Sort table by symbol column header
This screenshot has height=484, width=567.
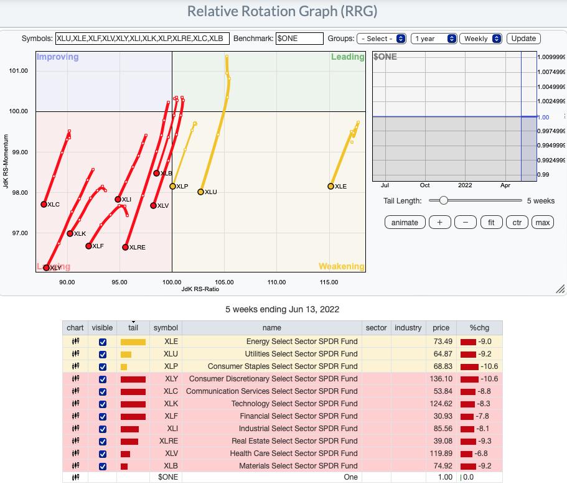tap(166, 328)
